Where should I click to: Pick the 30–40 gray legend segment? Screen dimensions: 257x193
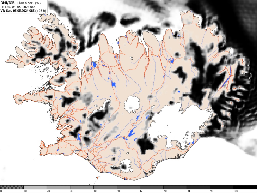(x=82, y=187)
